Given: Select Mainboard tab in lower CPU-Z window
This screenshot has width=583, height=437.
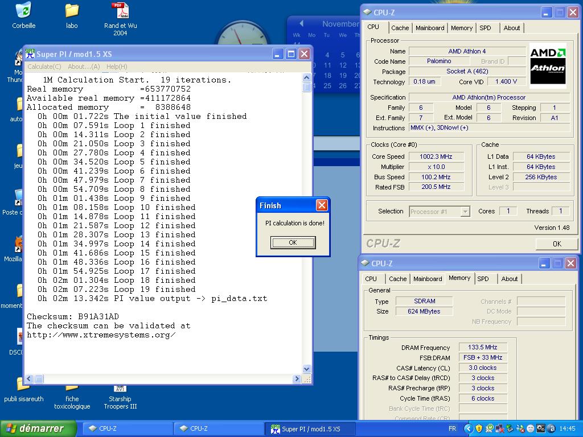Looking at the screenshot, I should 428,279.
